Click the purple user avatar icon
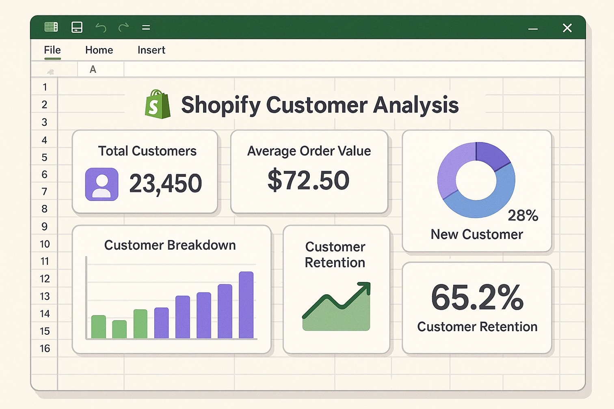The width and height of the screenshot is (614, 409). tap(102, 184)
